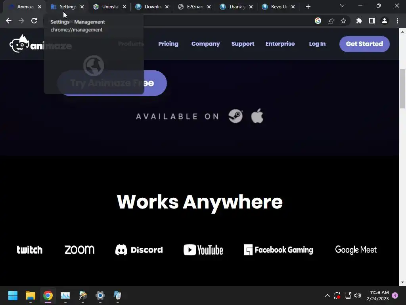Show hidden system tray icons

pyautogui.click(x=327, y=295)
